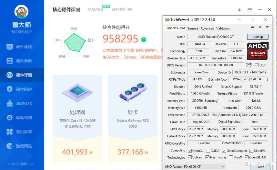Screen dimensions: 277x170
Task: Switch to Sensors tab
Action: coord(193,28)
